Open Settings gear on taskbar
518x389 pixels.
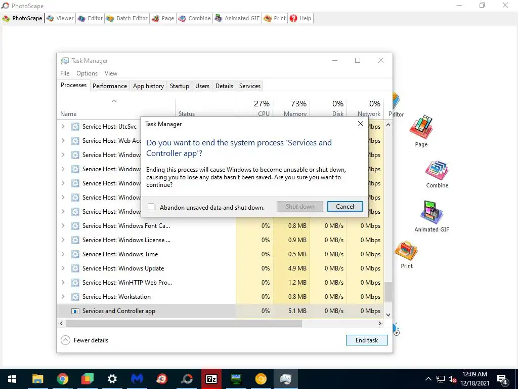click(x=112, y=379)
